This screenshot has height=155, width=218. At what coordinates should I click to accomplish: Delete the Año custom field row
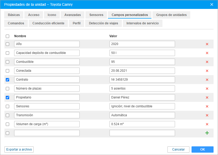click(x=207, y=44)
